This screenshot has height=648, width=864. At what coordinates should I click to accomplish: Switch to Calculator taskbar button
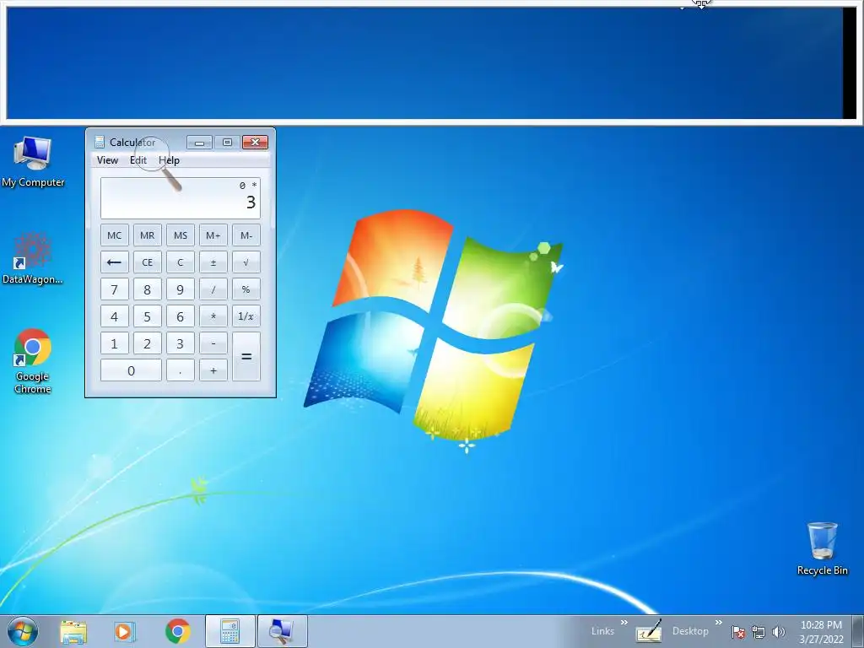pyautogui.click(x=229, y=631)
